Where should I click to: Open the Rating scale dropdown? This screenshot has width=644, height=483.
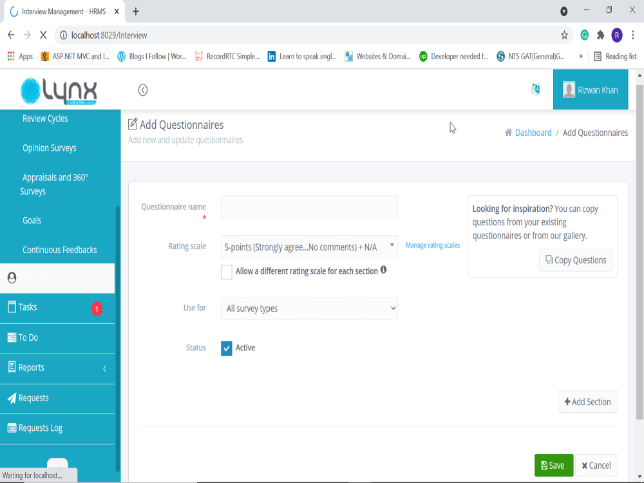pyautogui.click(x=309, y=247)
